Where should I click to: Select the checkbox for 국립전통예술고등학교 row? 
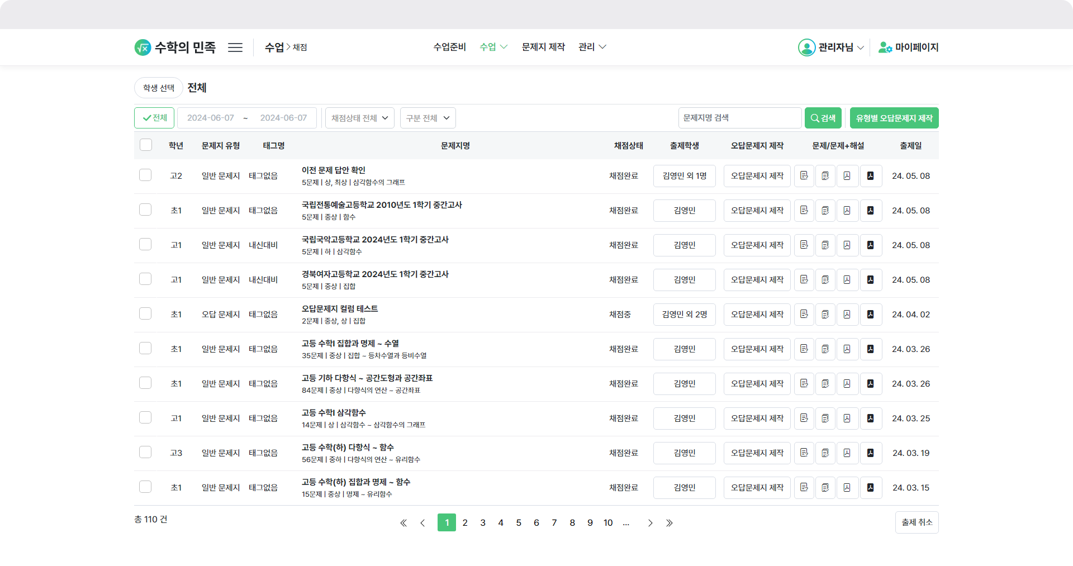click(x=145, y=210)
